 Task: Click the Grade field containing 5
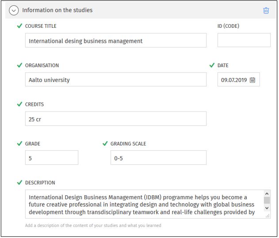(51, 158)
